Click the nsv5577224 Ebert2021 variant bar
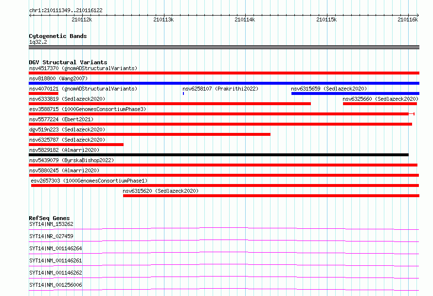 pyautogui.click(x=220, y=124)
